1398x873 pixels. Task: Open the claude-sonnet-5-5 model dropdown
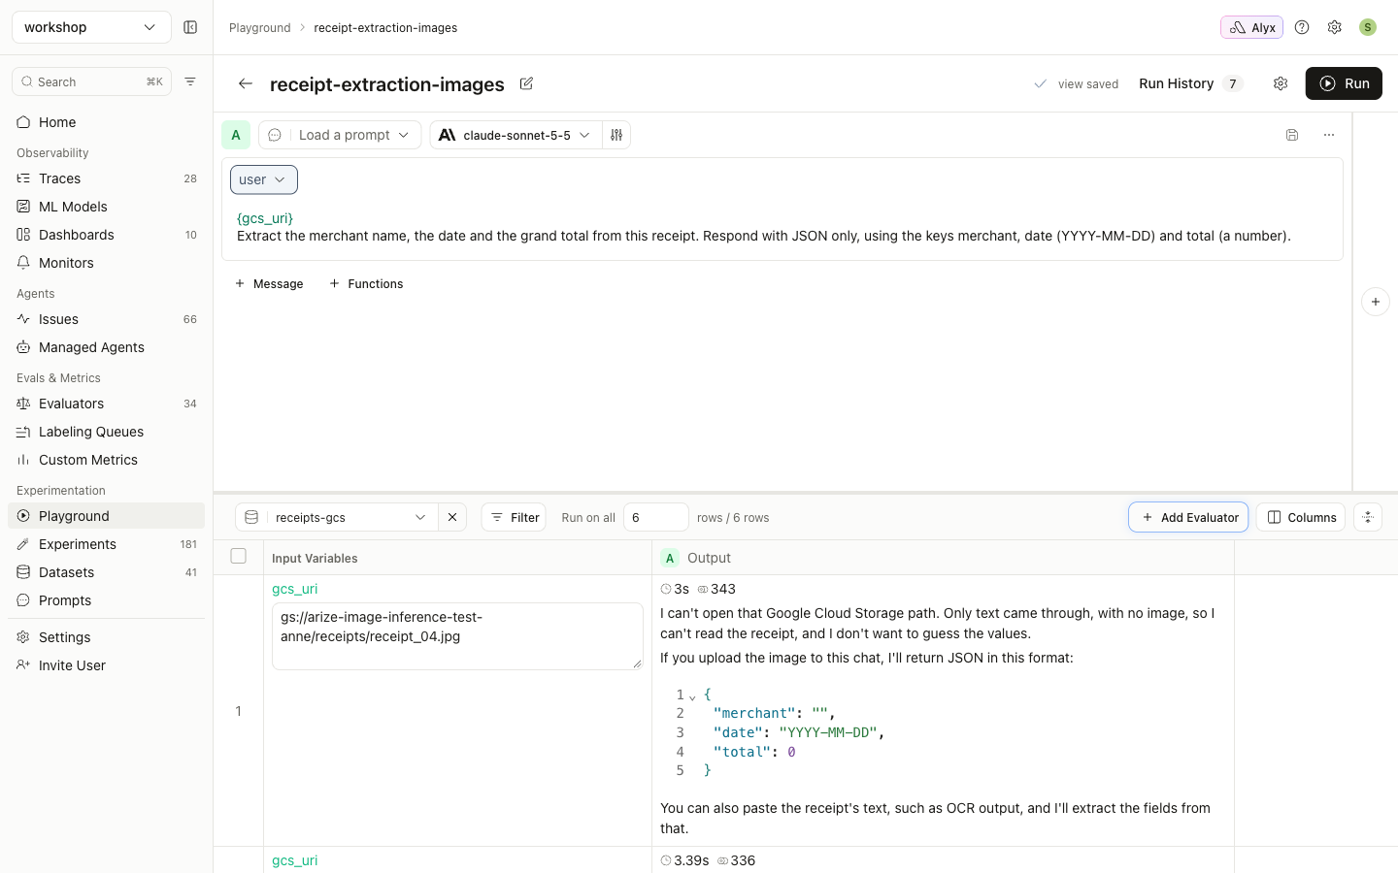[x=516, y=135]
